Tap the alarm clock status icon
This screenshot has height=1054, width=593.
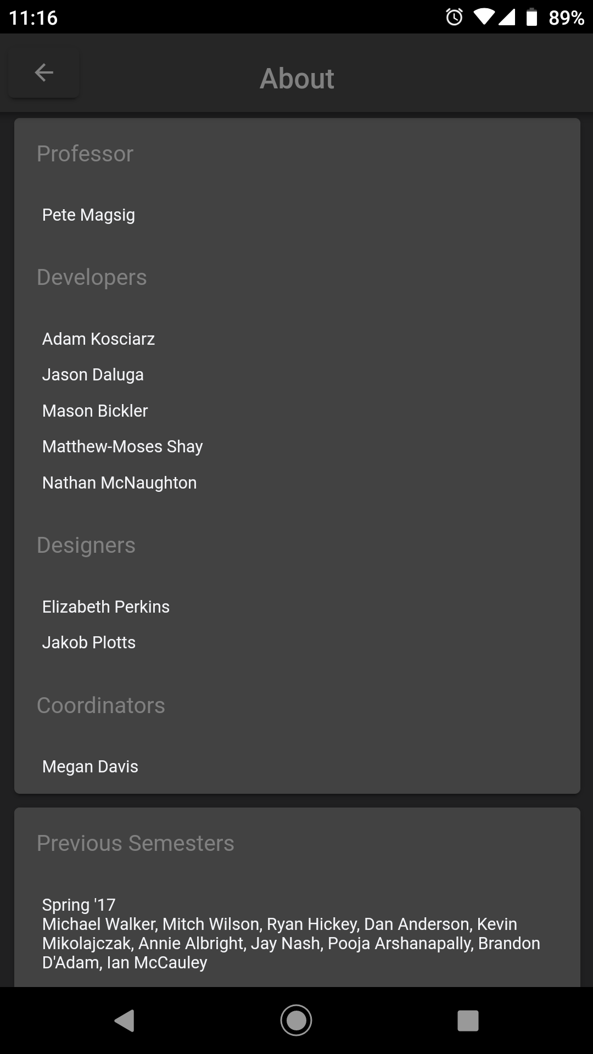454,17
